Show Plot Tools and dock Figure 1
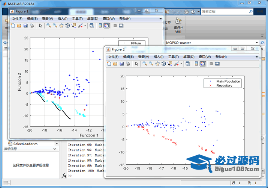The height and width of the screenshot is (188, 268). [x=121, y=26]
